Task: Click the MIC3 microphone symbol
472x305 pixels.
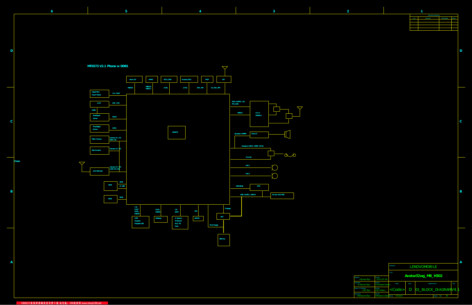Action: click(275, 176)
